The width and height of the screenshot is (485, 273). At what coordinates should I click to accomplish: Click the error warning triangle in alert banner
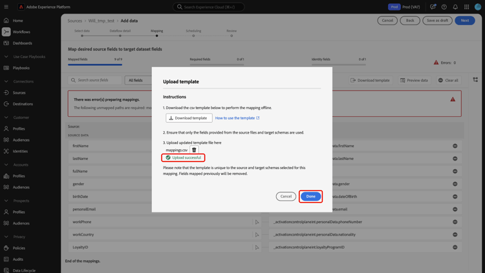coord(453,99)
